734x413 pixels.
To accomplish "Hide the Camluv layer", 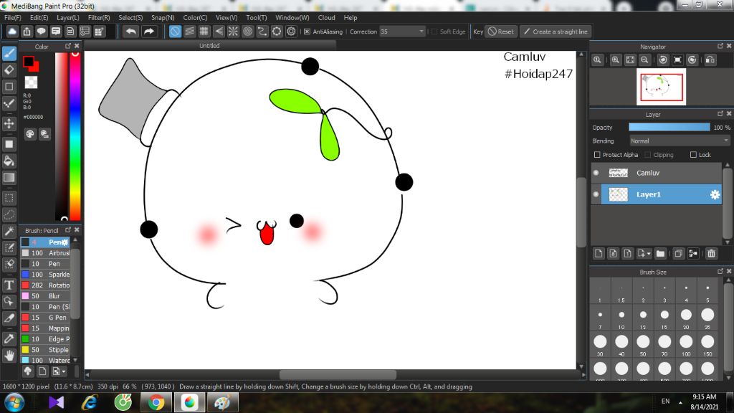I will point(596,173).
